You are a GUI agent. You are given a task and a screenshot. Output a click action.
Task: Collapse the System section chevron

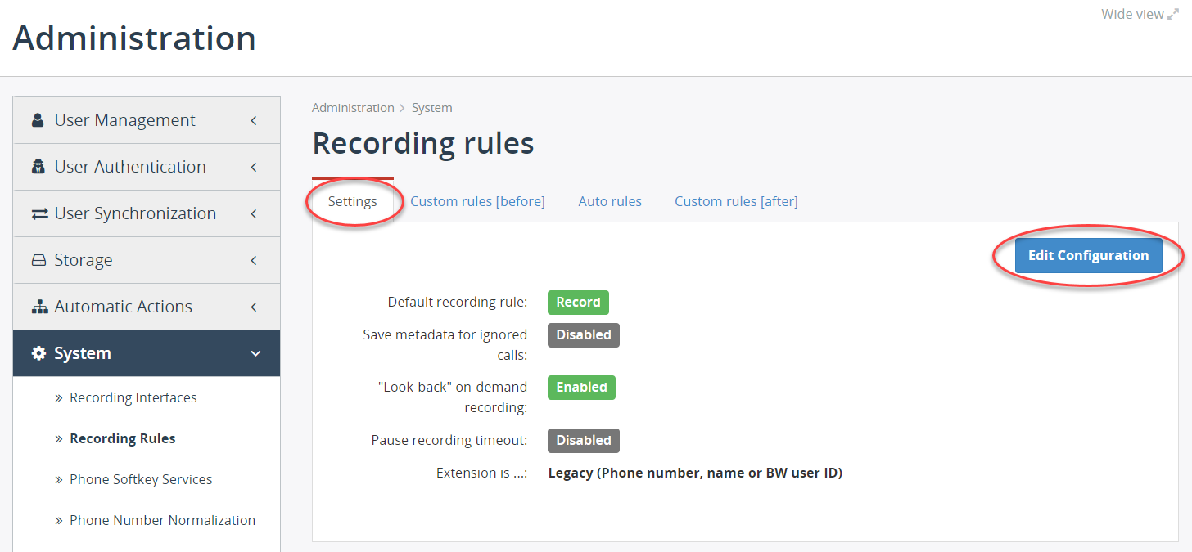tap(255, 353)
